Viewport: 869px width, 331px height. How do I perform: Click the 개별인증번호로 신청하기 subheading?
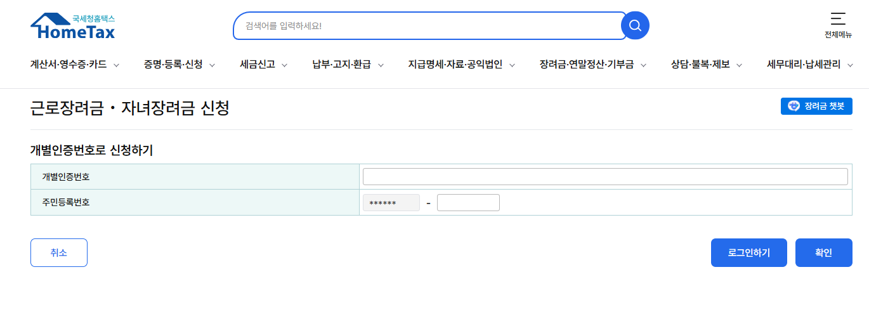(x=91, y=150)
